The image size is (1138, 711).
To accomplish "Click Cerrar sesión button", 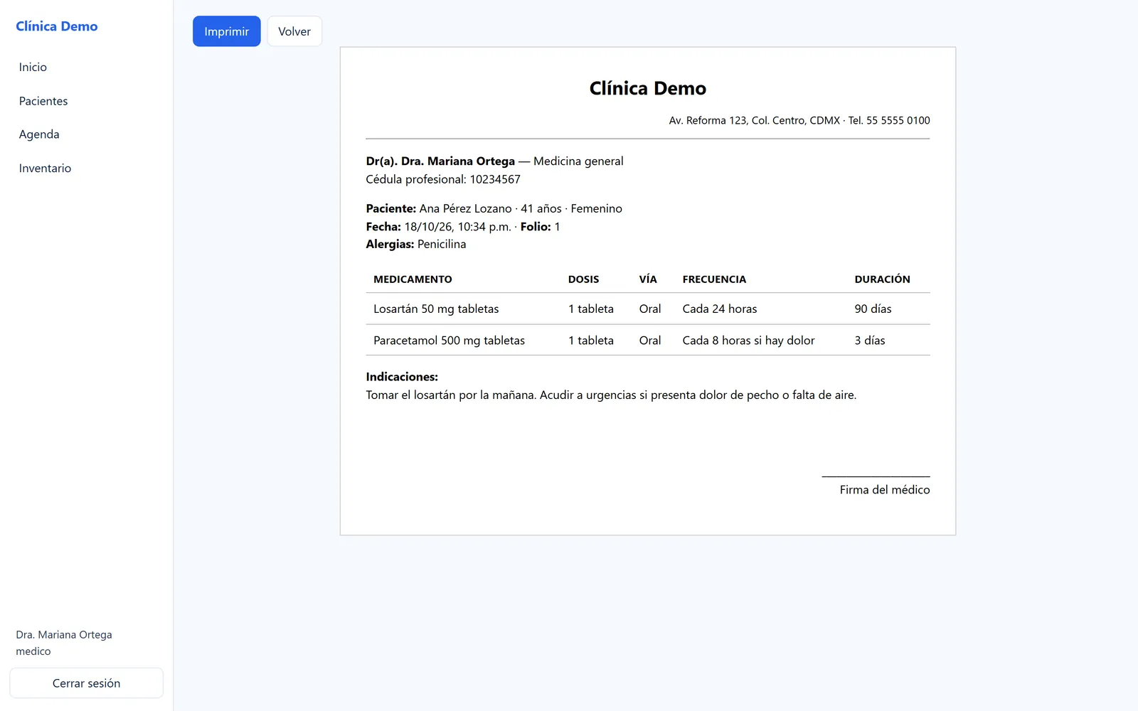I will tap(86, 683).
